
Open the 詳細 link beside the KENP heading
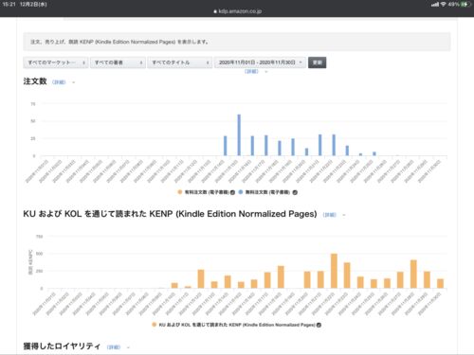(330, 215)
